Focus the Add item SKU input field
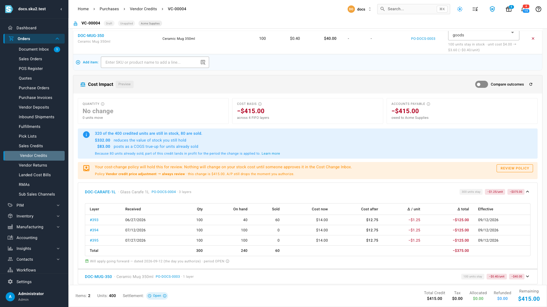 click(151, 62)
